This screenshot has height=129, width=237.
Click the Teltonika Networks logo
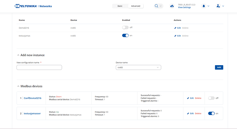point(33,6)
